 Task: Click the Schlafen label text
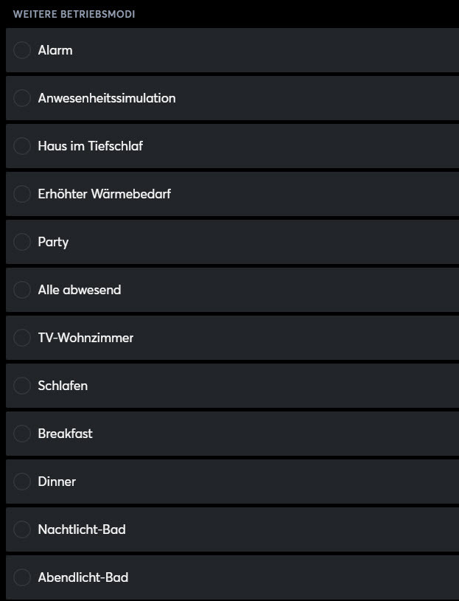pyautogui.click(x=63, y=386)
